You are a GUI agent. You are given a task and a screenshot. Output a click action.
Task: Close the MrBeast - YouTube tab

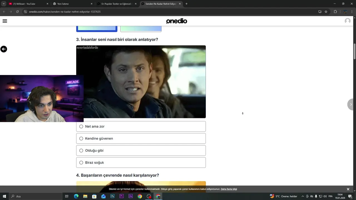pos(47,4)
